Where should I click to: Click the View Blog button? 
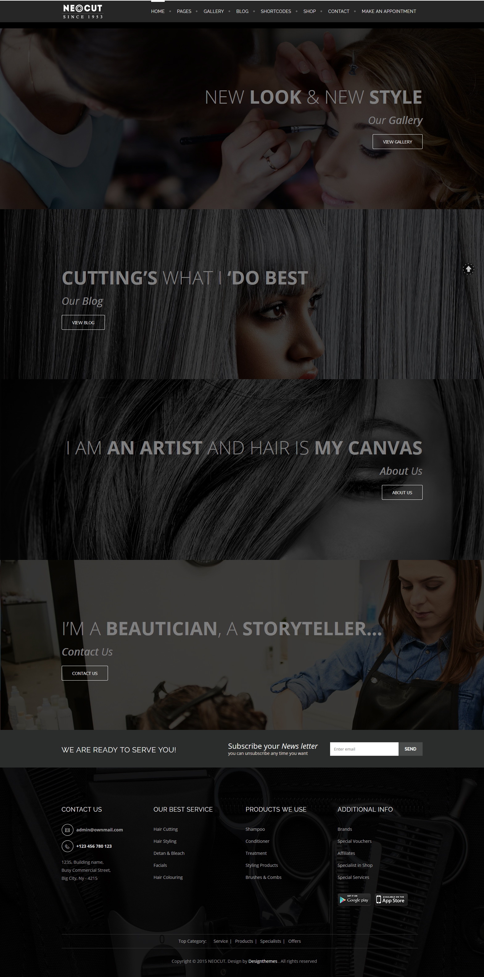coord(83,322)
